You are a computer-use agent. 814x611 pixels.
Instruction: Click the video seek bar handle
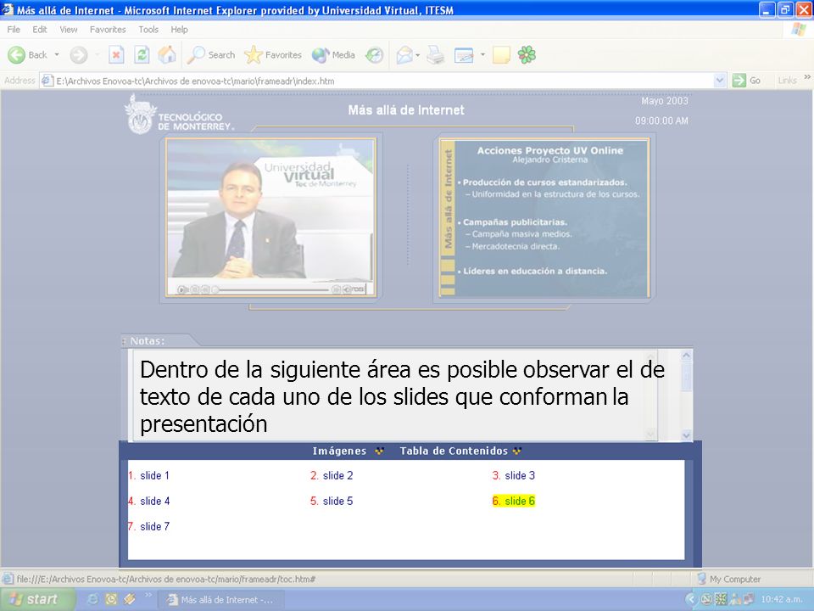pyautogui.click(x=215, y=289)
